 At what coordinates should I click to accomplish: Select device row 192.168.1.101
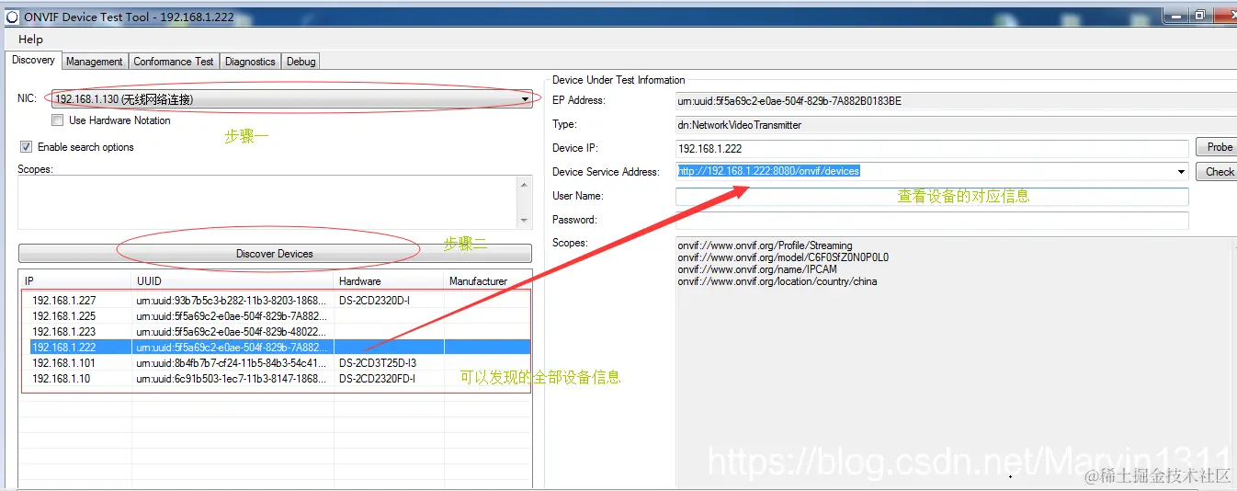point(276,362)
